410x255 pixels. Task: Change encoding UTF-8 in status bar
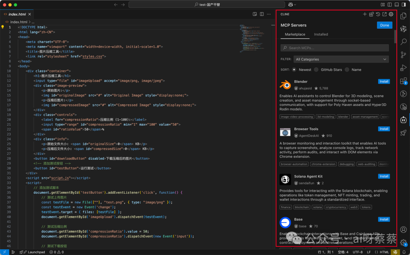point(358,252)
